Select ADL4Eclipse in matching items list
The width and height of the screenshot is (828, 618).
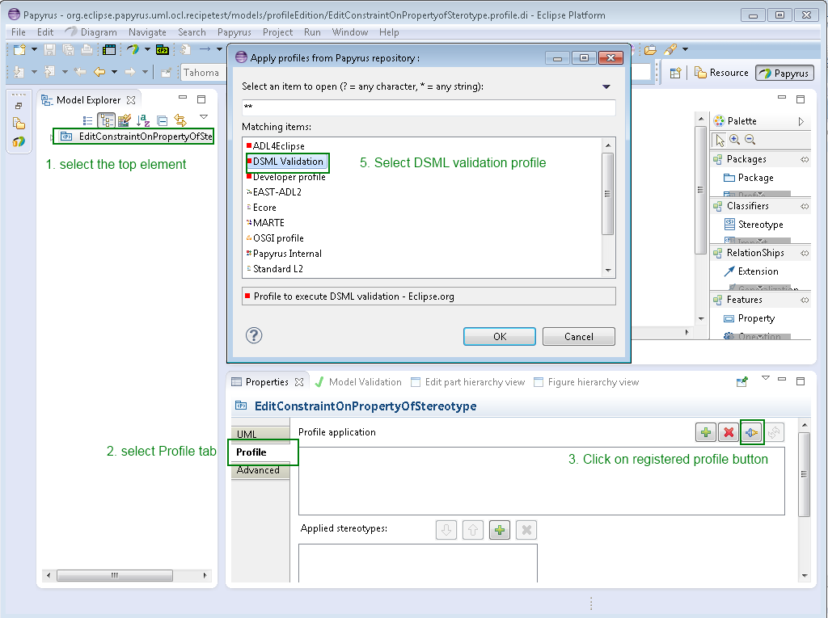point(275,146)
